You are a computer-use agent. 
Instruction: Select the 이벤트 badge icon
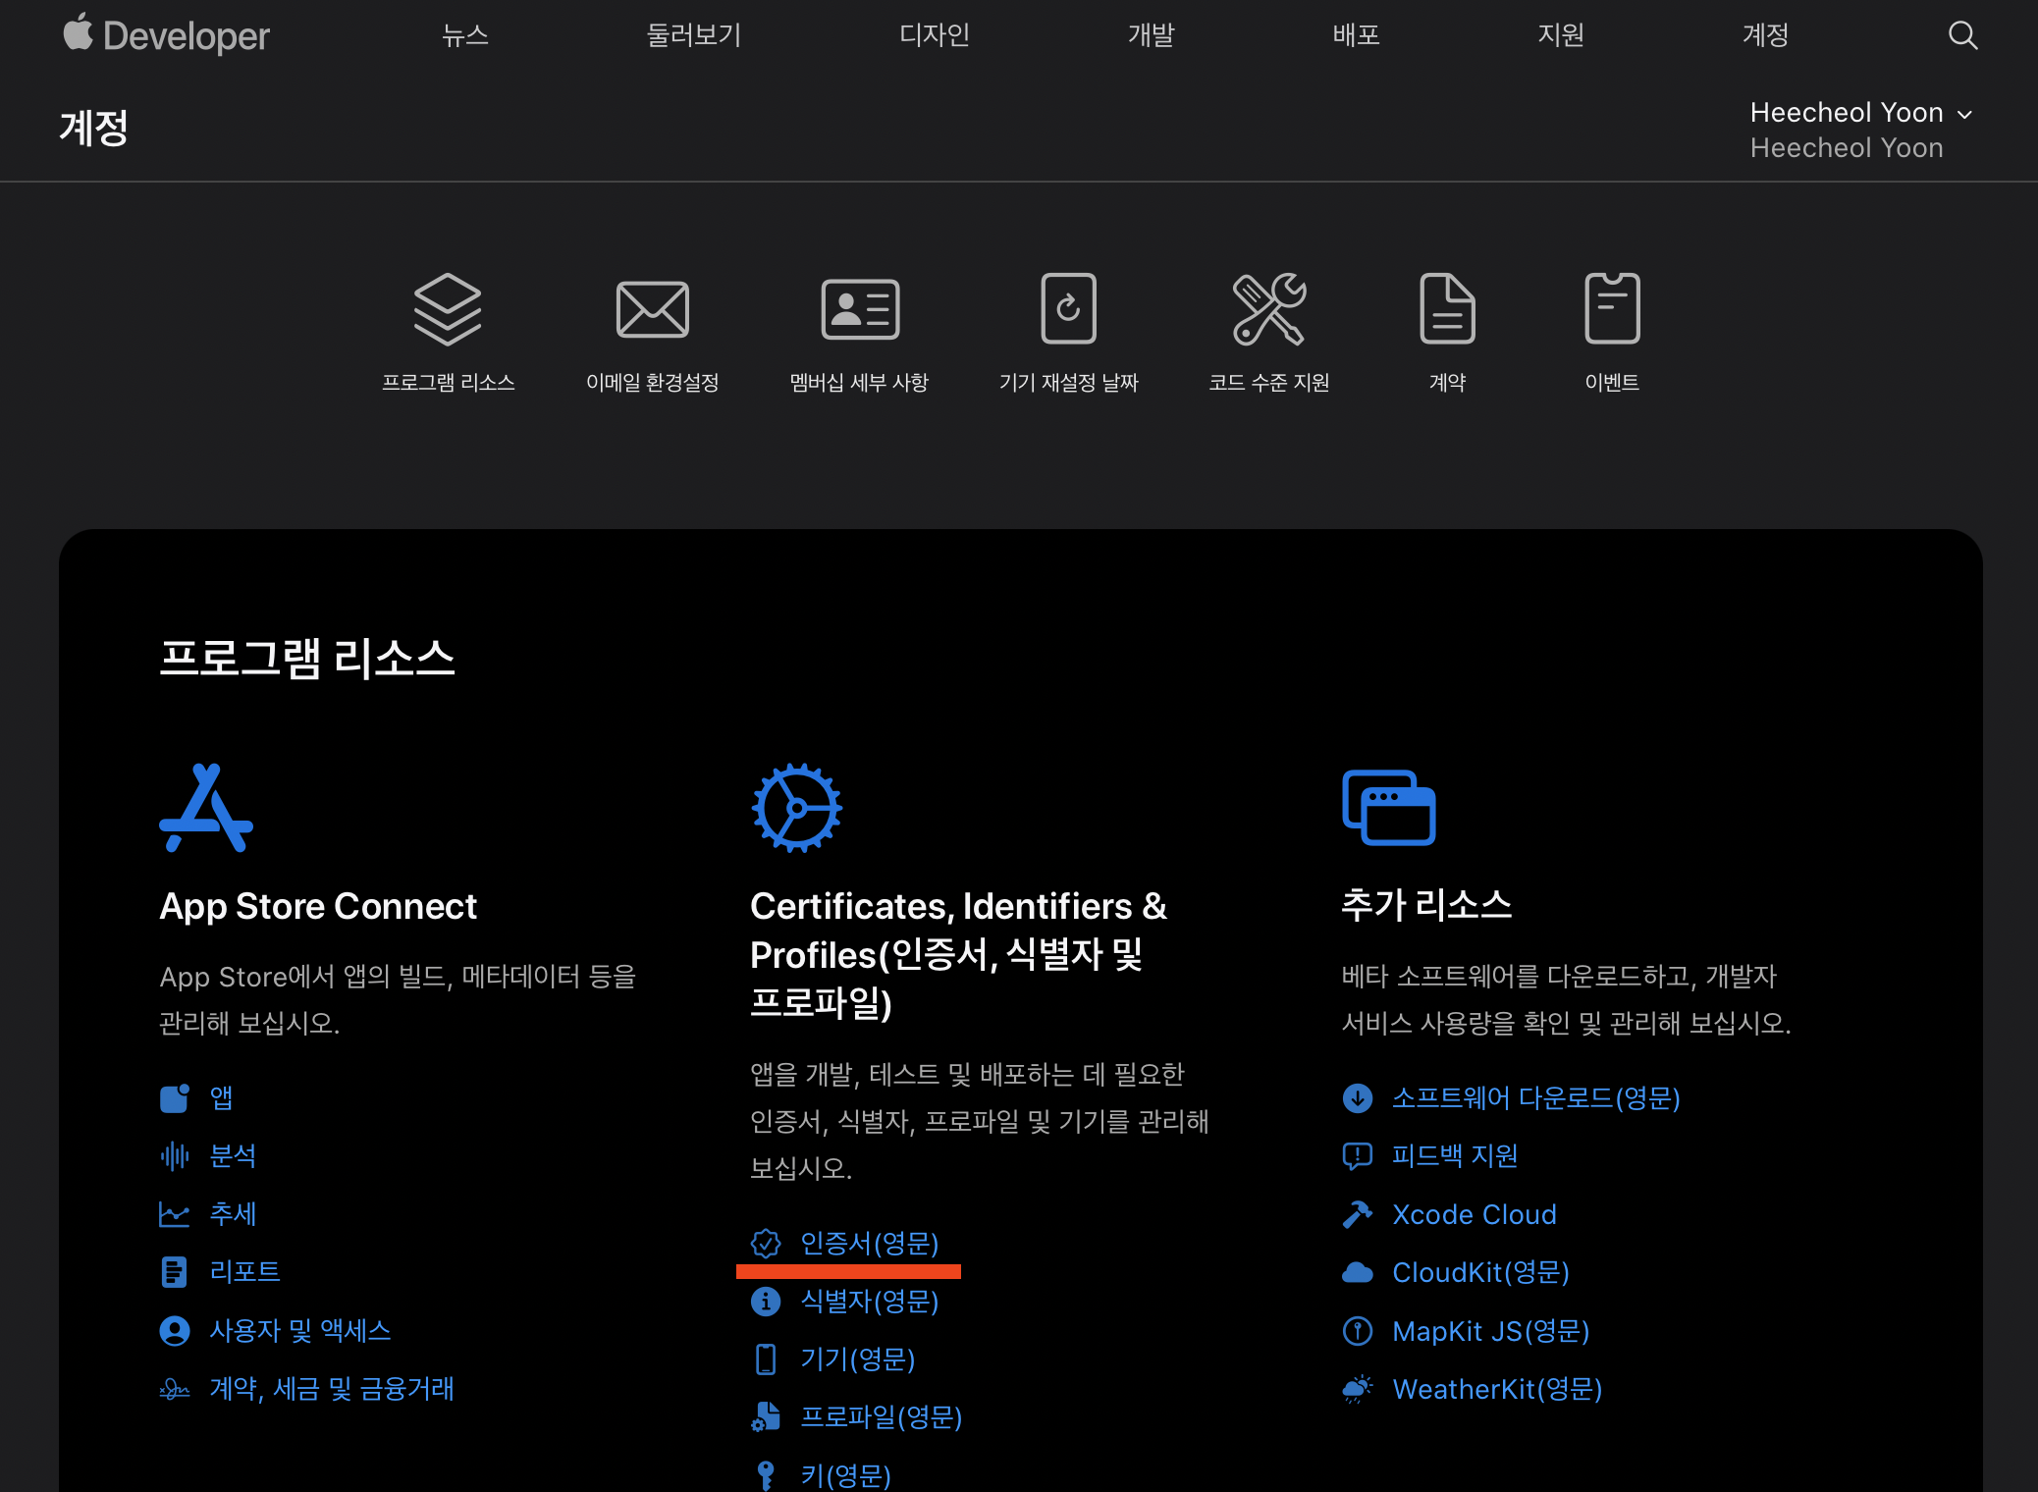click(1611, 309)
